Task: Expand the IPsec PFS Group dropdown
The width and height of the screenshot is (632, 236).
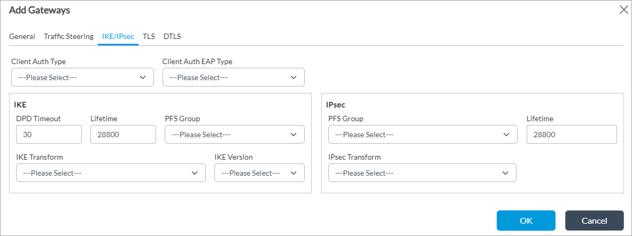Action: (422, 135)
